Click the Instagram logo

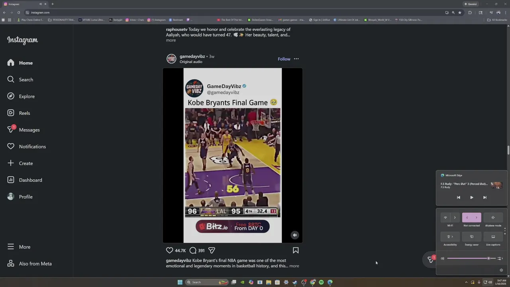(22, 40)
